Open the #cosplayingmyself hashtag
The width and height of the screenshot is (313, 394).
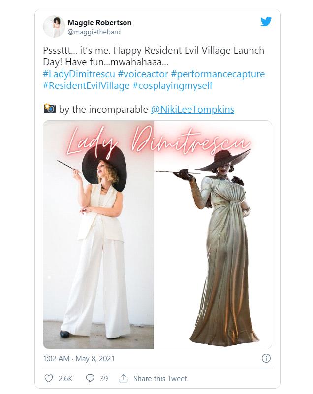(x=172, y=85)
